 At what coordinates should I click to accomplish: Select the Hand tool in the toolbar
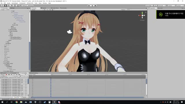2,6
